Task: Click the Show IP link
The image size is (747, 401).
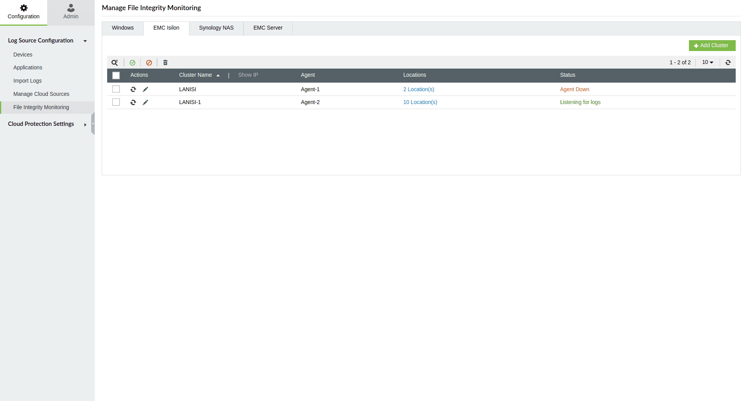Action: click(248, 75)
